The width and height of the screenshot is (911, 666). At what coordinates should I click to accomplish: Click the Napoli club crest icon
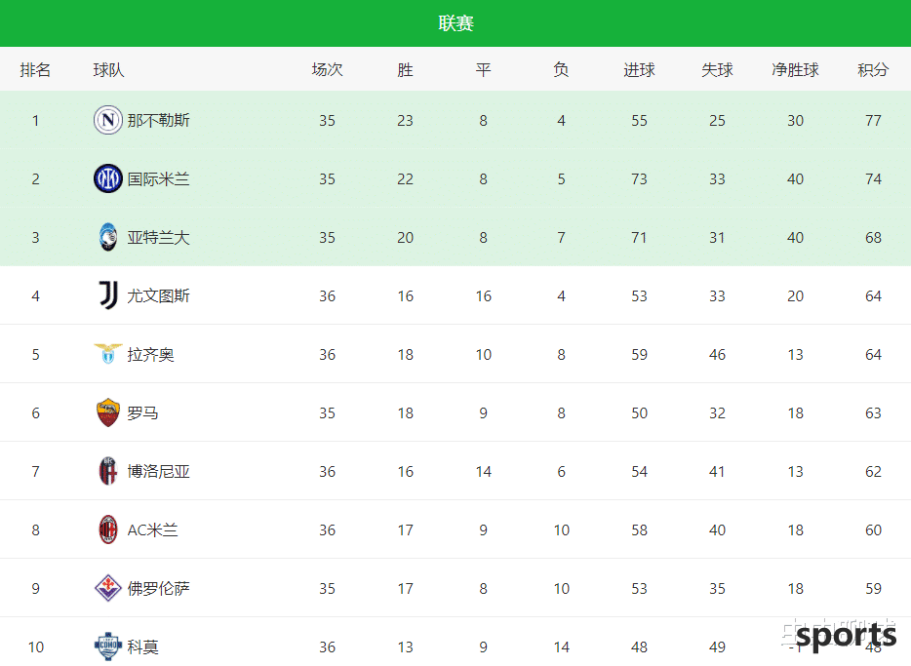point(108,120)
